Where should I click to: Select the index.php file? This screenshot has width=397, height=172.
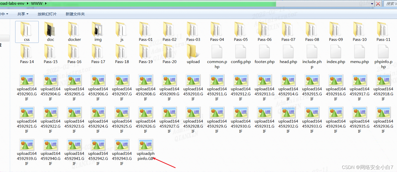pyautogui.click(x=336, y=54)
